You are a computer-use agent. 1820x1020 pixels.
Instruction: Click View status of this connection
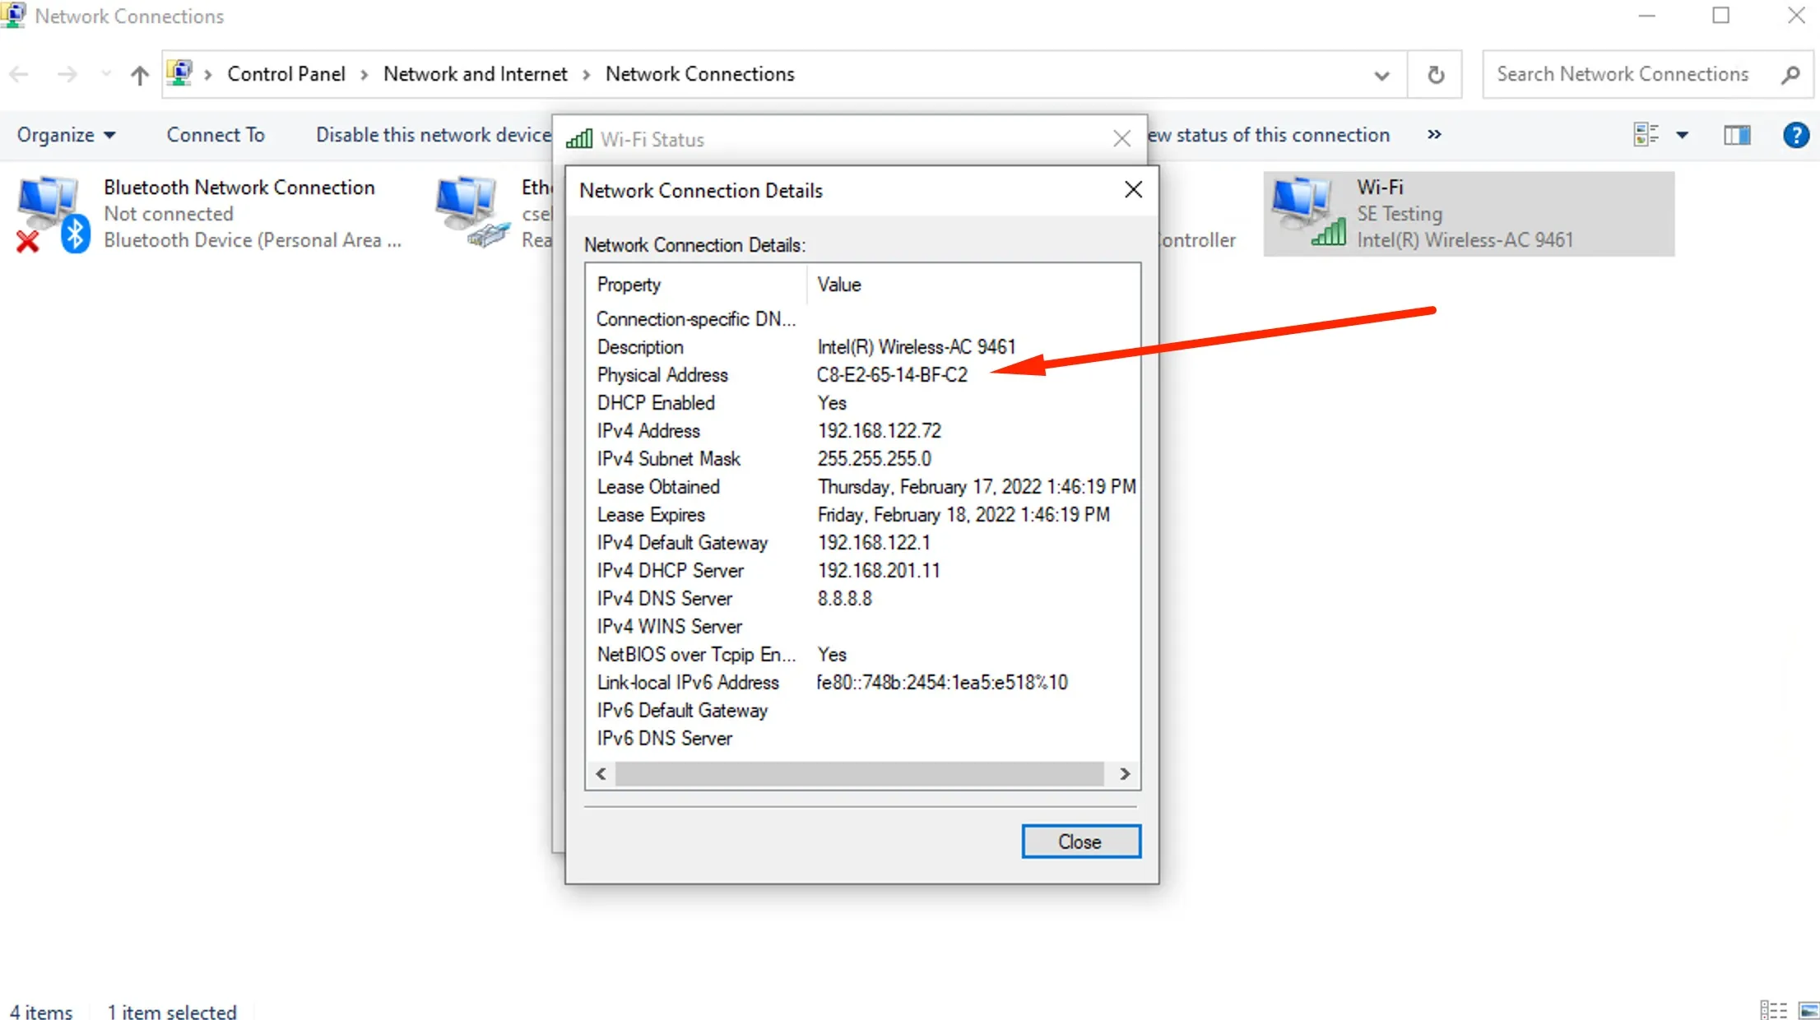tap(1268, 135)
